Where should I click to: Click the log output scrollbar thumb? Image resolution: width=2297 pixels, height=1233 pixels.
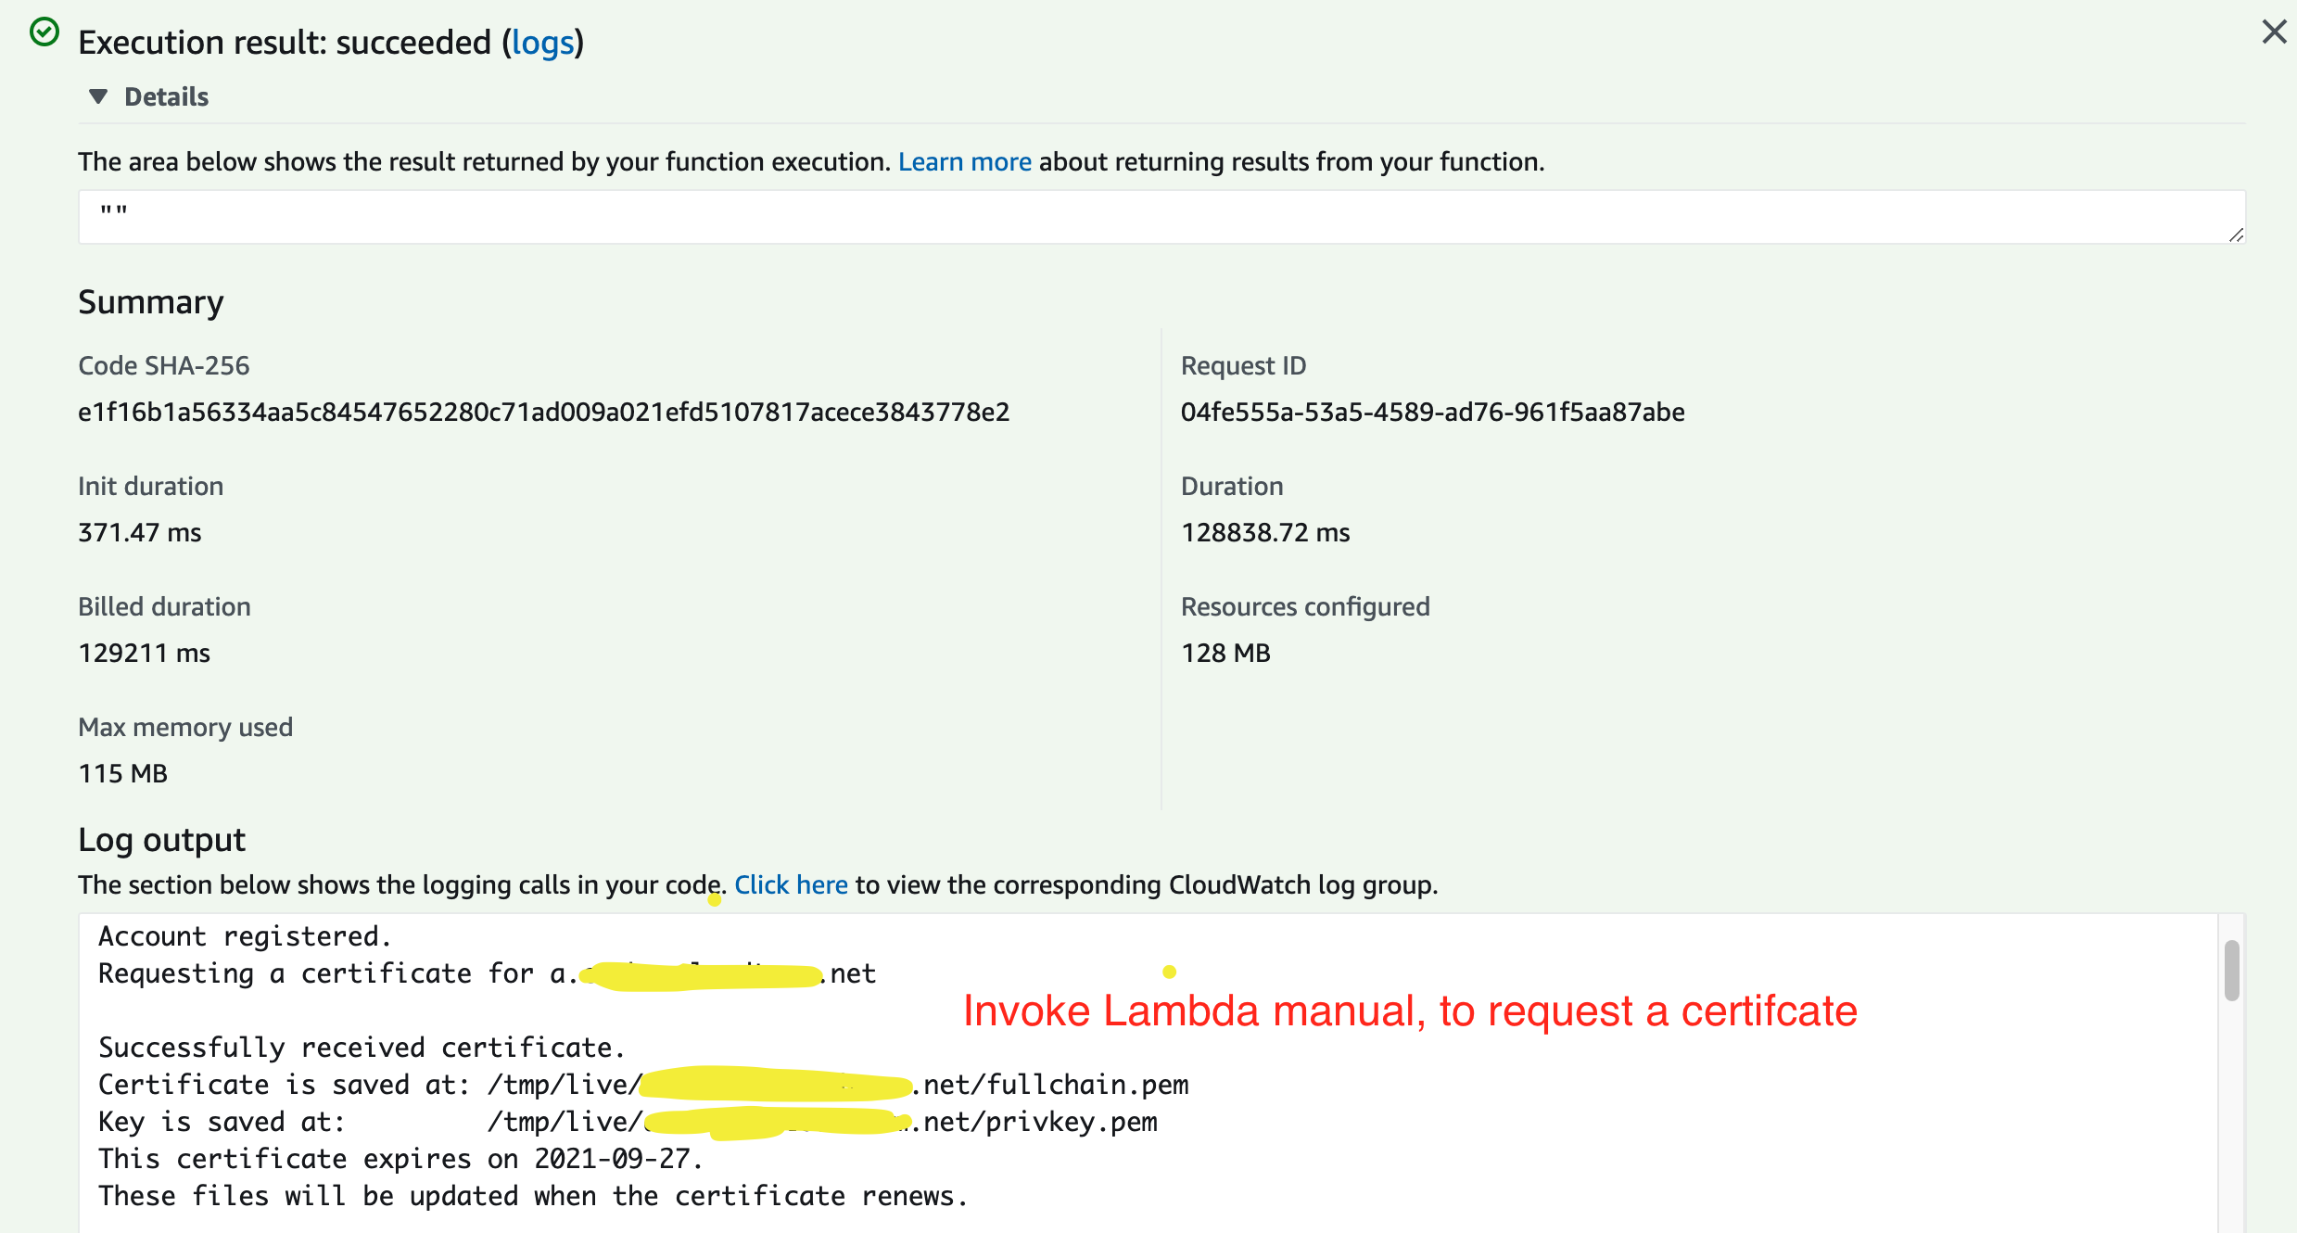(x=2231, y=970)
